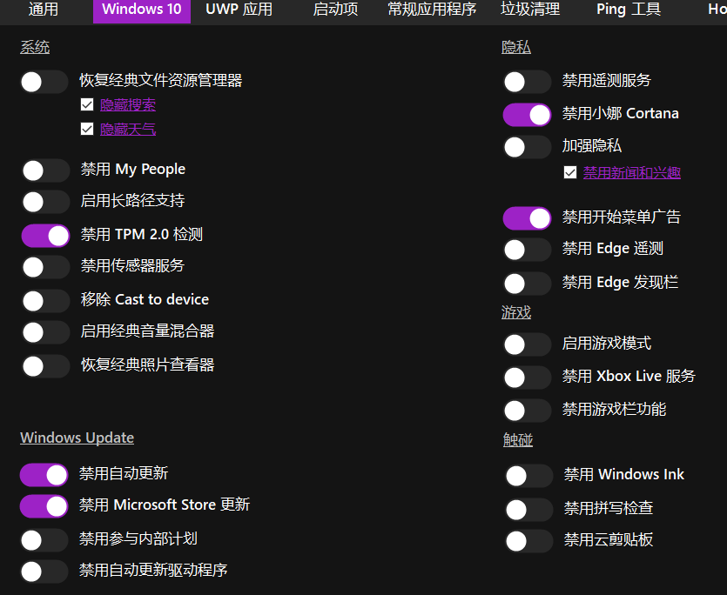Uncheck the 禁用新闻和兴趣 checkbox
727x595 pixels.
point(572,171)
